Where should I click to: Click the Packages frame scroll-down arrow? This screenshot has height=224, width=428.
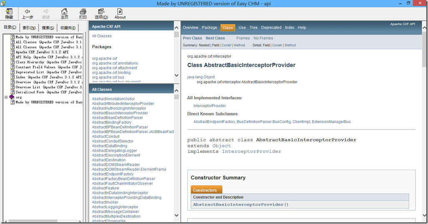[x=177, y=75]
